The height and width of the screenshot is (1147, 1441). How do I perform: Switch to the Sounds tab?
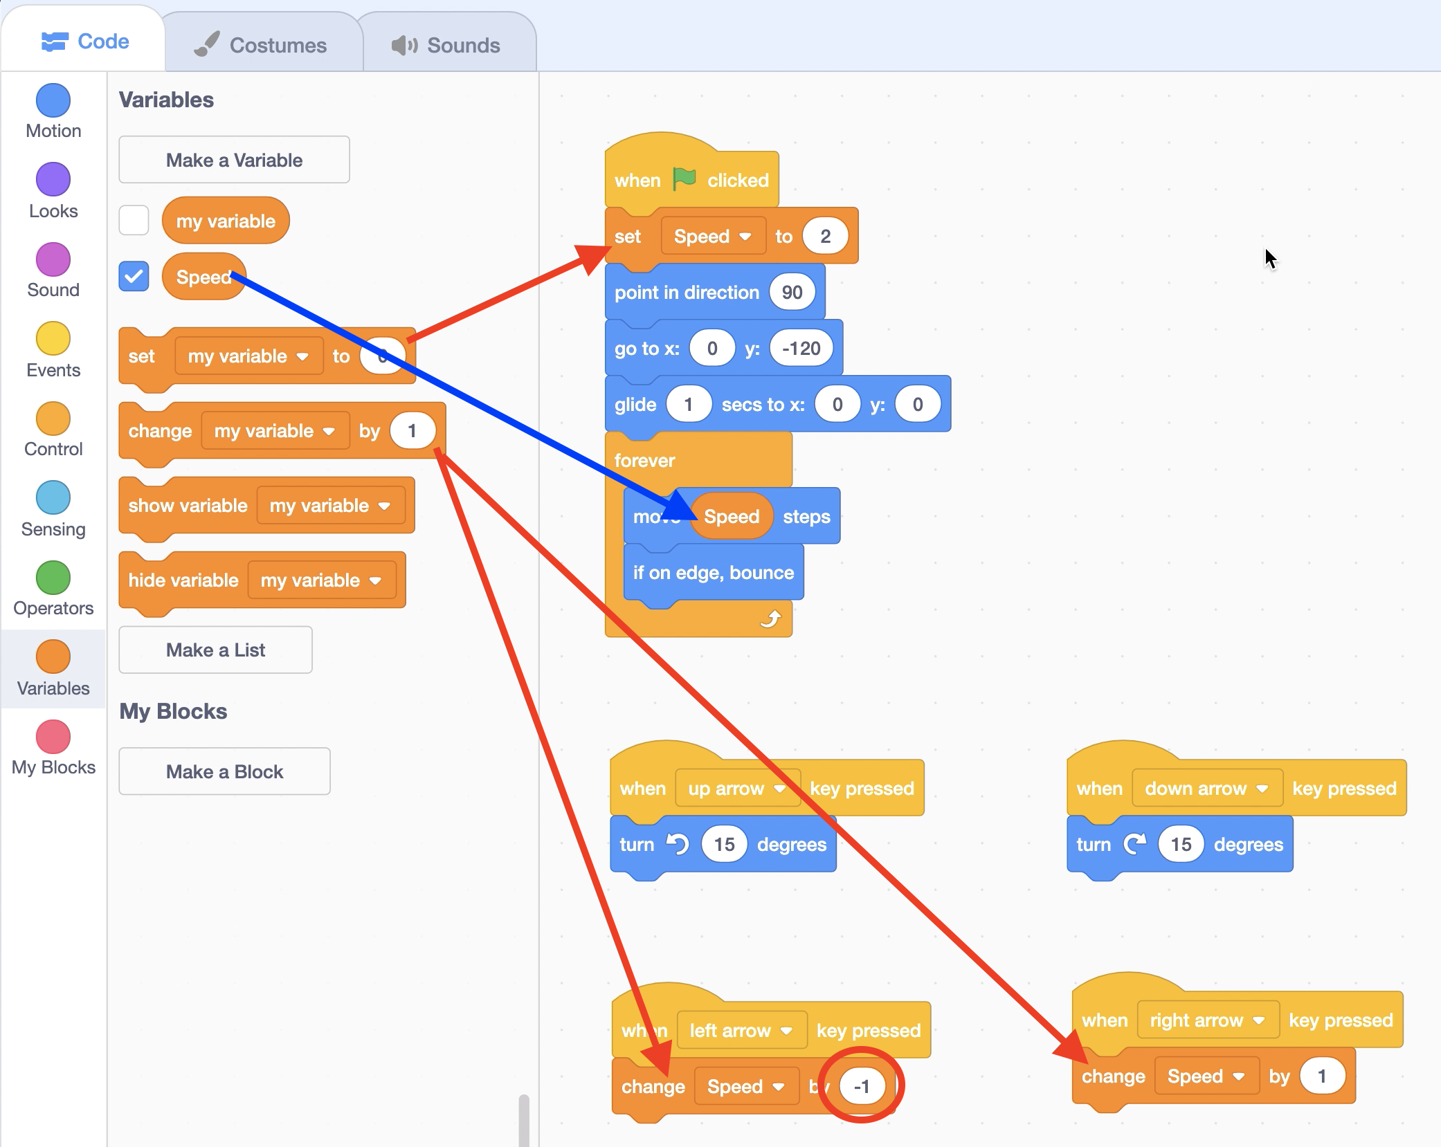click(x=446, y=45)
